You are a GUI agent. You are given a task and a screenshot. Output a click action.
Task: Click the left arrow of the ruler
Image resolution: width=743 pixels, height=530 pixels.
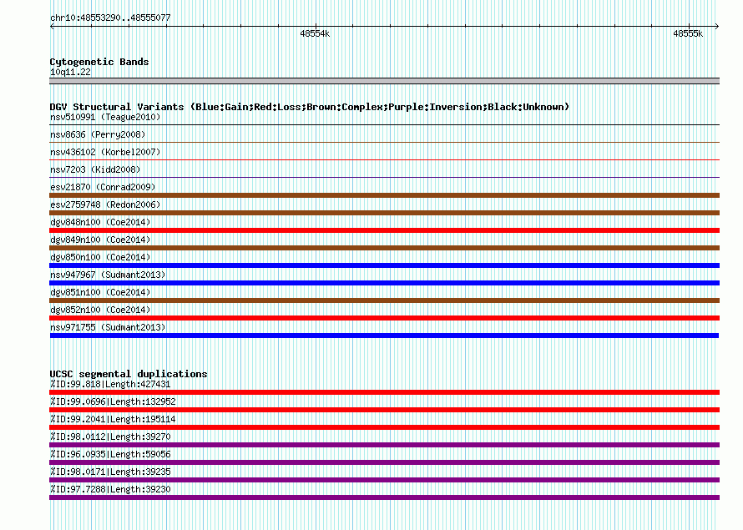[x=52, y=27]
